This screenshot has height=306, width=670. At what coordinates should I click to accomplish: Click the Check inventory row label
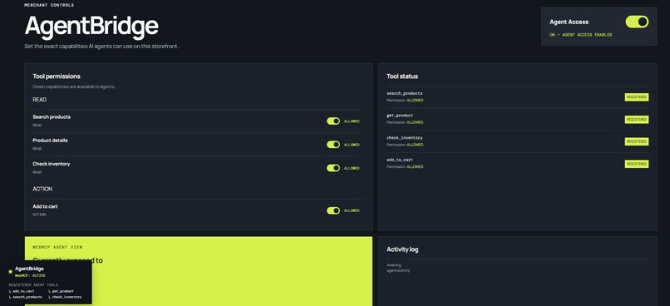tap(52, 164)
